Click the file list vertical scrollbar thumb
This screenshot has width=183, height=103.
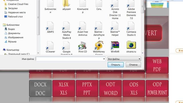pyautogui.click(x=142, y=6)
